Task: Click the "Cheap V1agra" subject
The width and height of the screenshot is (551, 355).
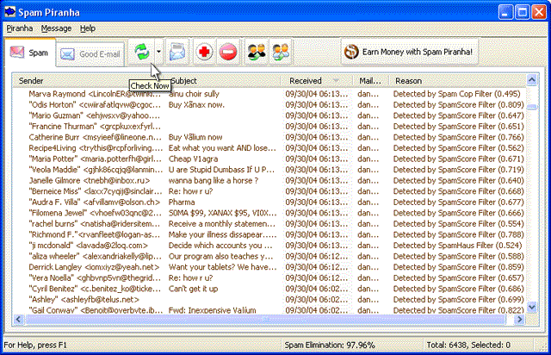Action: [193, 159]
